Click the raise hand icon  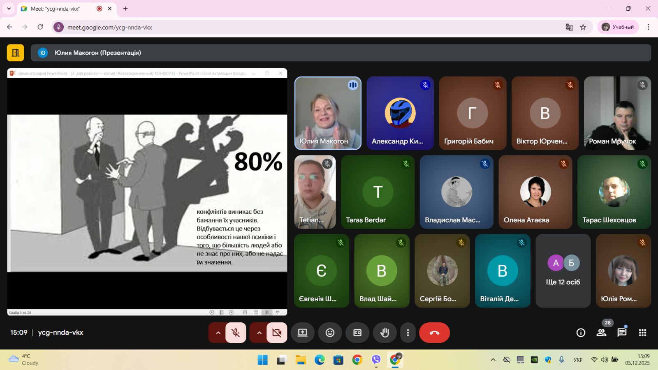coord(385,333)
